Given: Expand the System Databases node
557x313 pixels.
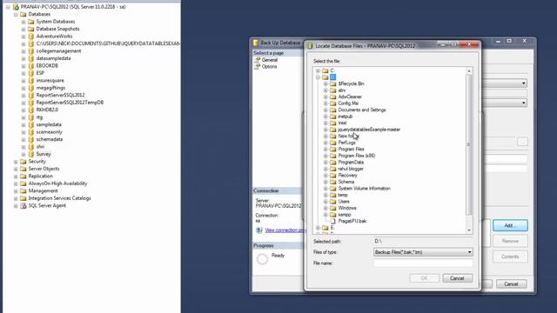Looking at the screenshot, I should pos(23,22).
